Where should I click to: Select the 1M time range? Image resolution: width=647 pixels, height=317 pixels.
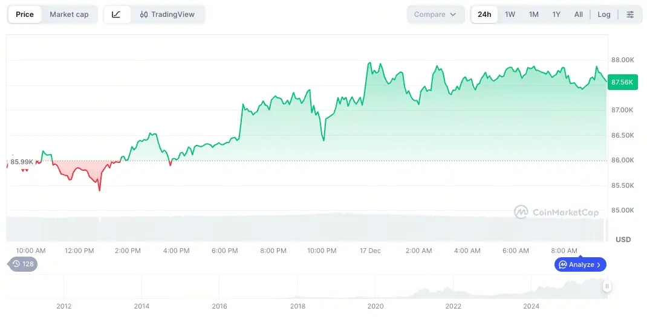pos(533,14)
